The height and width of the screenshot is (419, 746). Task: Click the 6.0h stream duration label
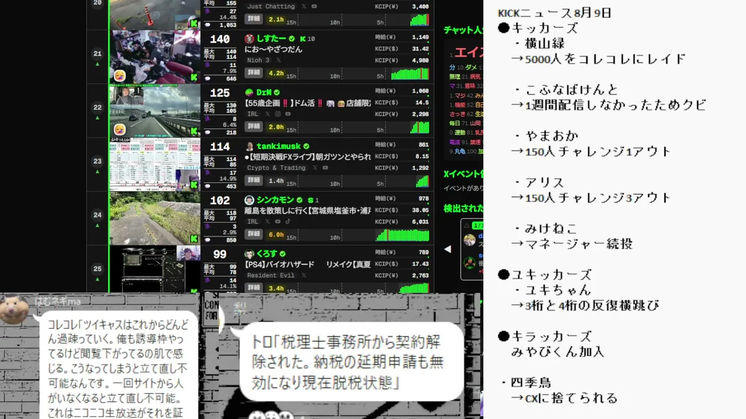276,235
